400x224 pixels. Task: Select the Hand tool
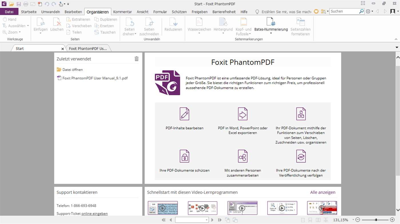click(9, 19)
